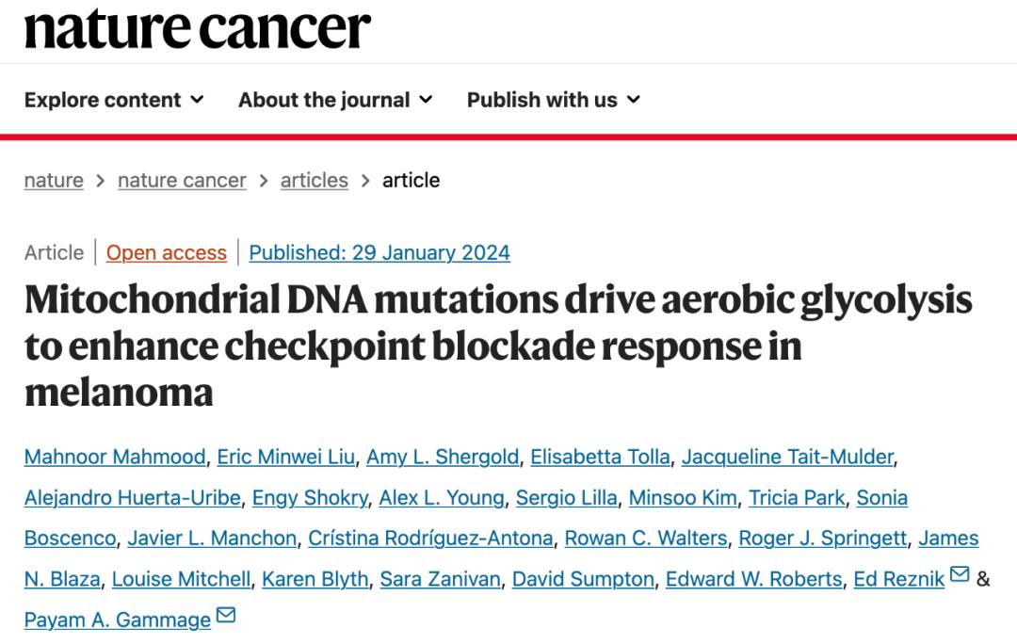1017x644 pixels.
Task: Select author Eric Minwei Liu
Action: tap(286, 457)
